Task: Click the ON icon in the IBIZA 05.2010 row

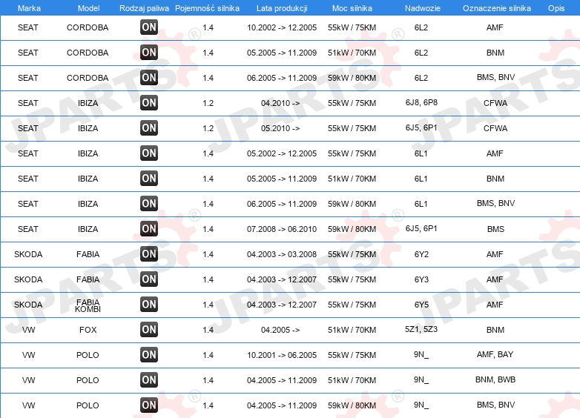Action: 149,127
